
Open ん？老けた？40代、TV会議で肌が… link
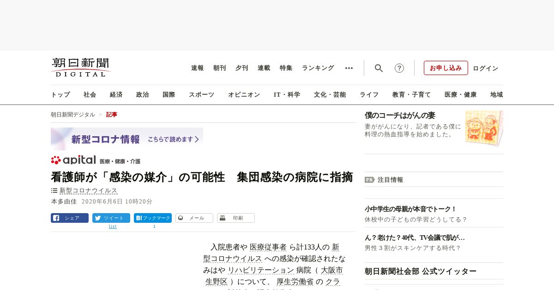(415, 238)
